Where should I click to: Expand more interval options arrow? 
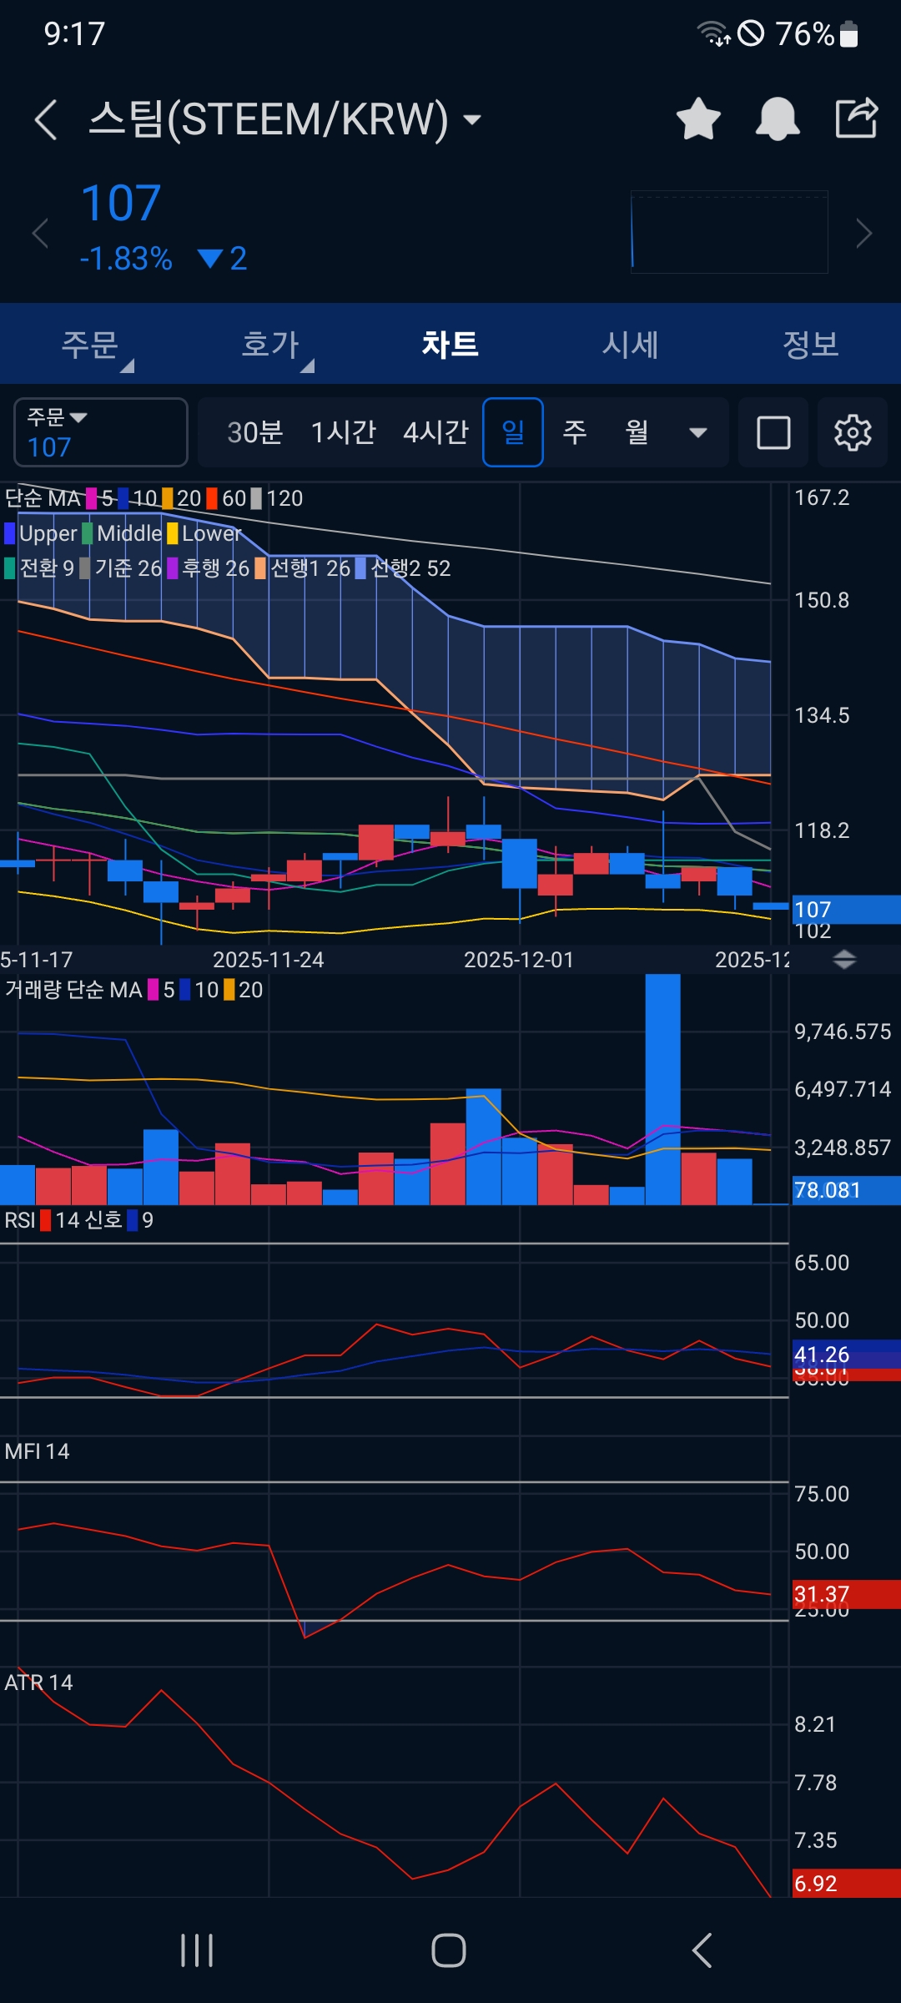[698, 432]
